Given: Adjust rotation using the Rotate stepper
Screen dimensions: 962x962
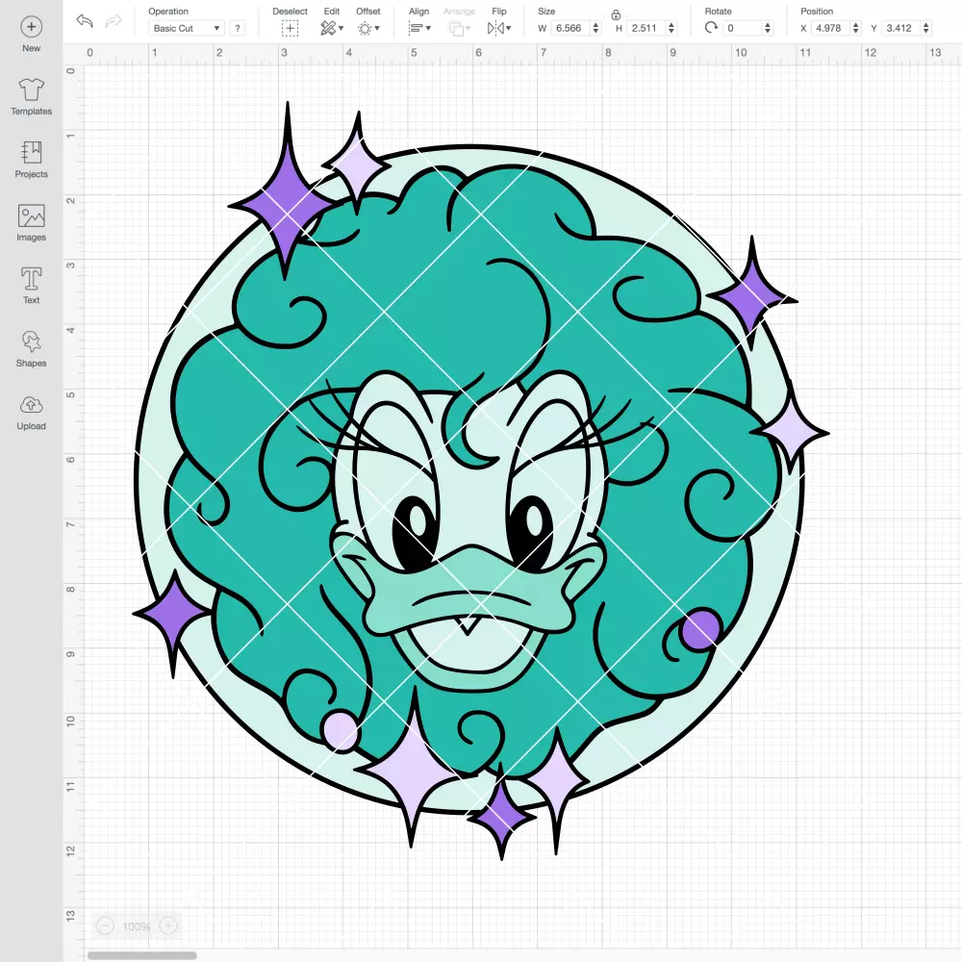Looking at the screenshot, I should [768, 28].
